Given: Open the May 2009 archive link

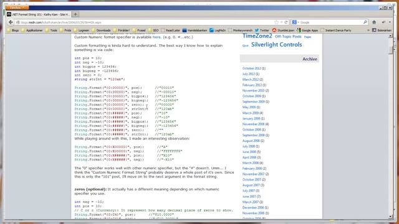Looking at the screenshot, I should [249, 107].
